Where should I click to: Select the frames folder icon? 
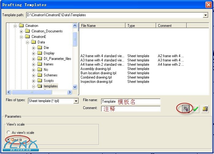pyautogui.click(x=40, y=64)
